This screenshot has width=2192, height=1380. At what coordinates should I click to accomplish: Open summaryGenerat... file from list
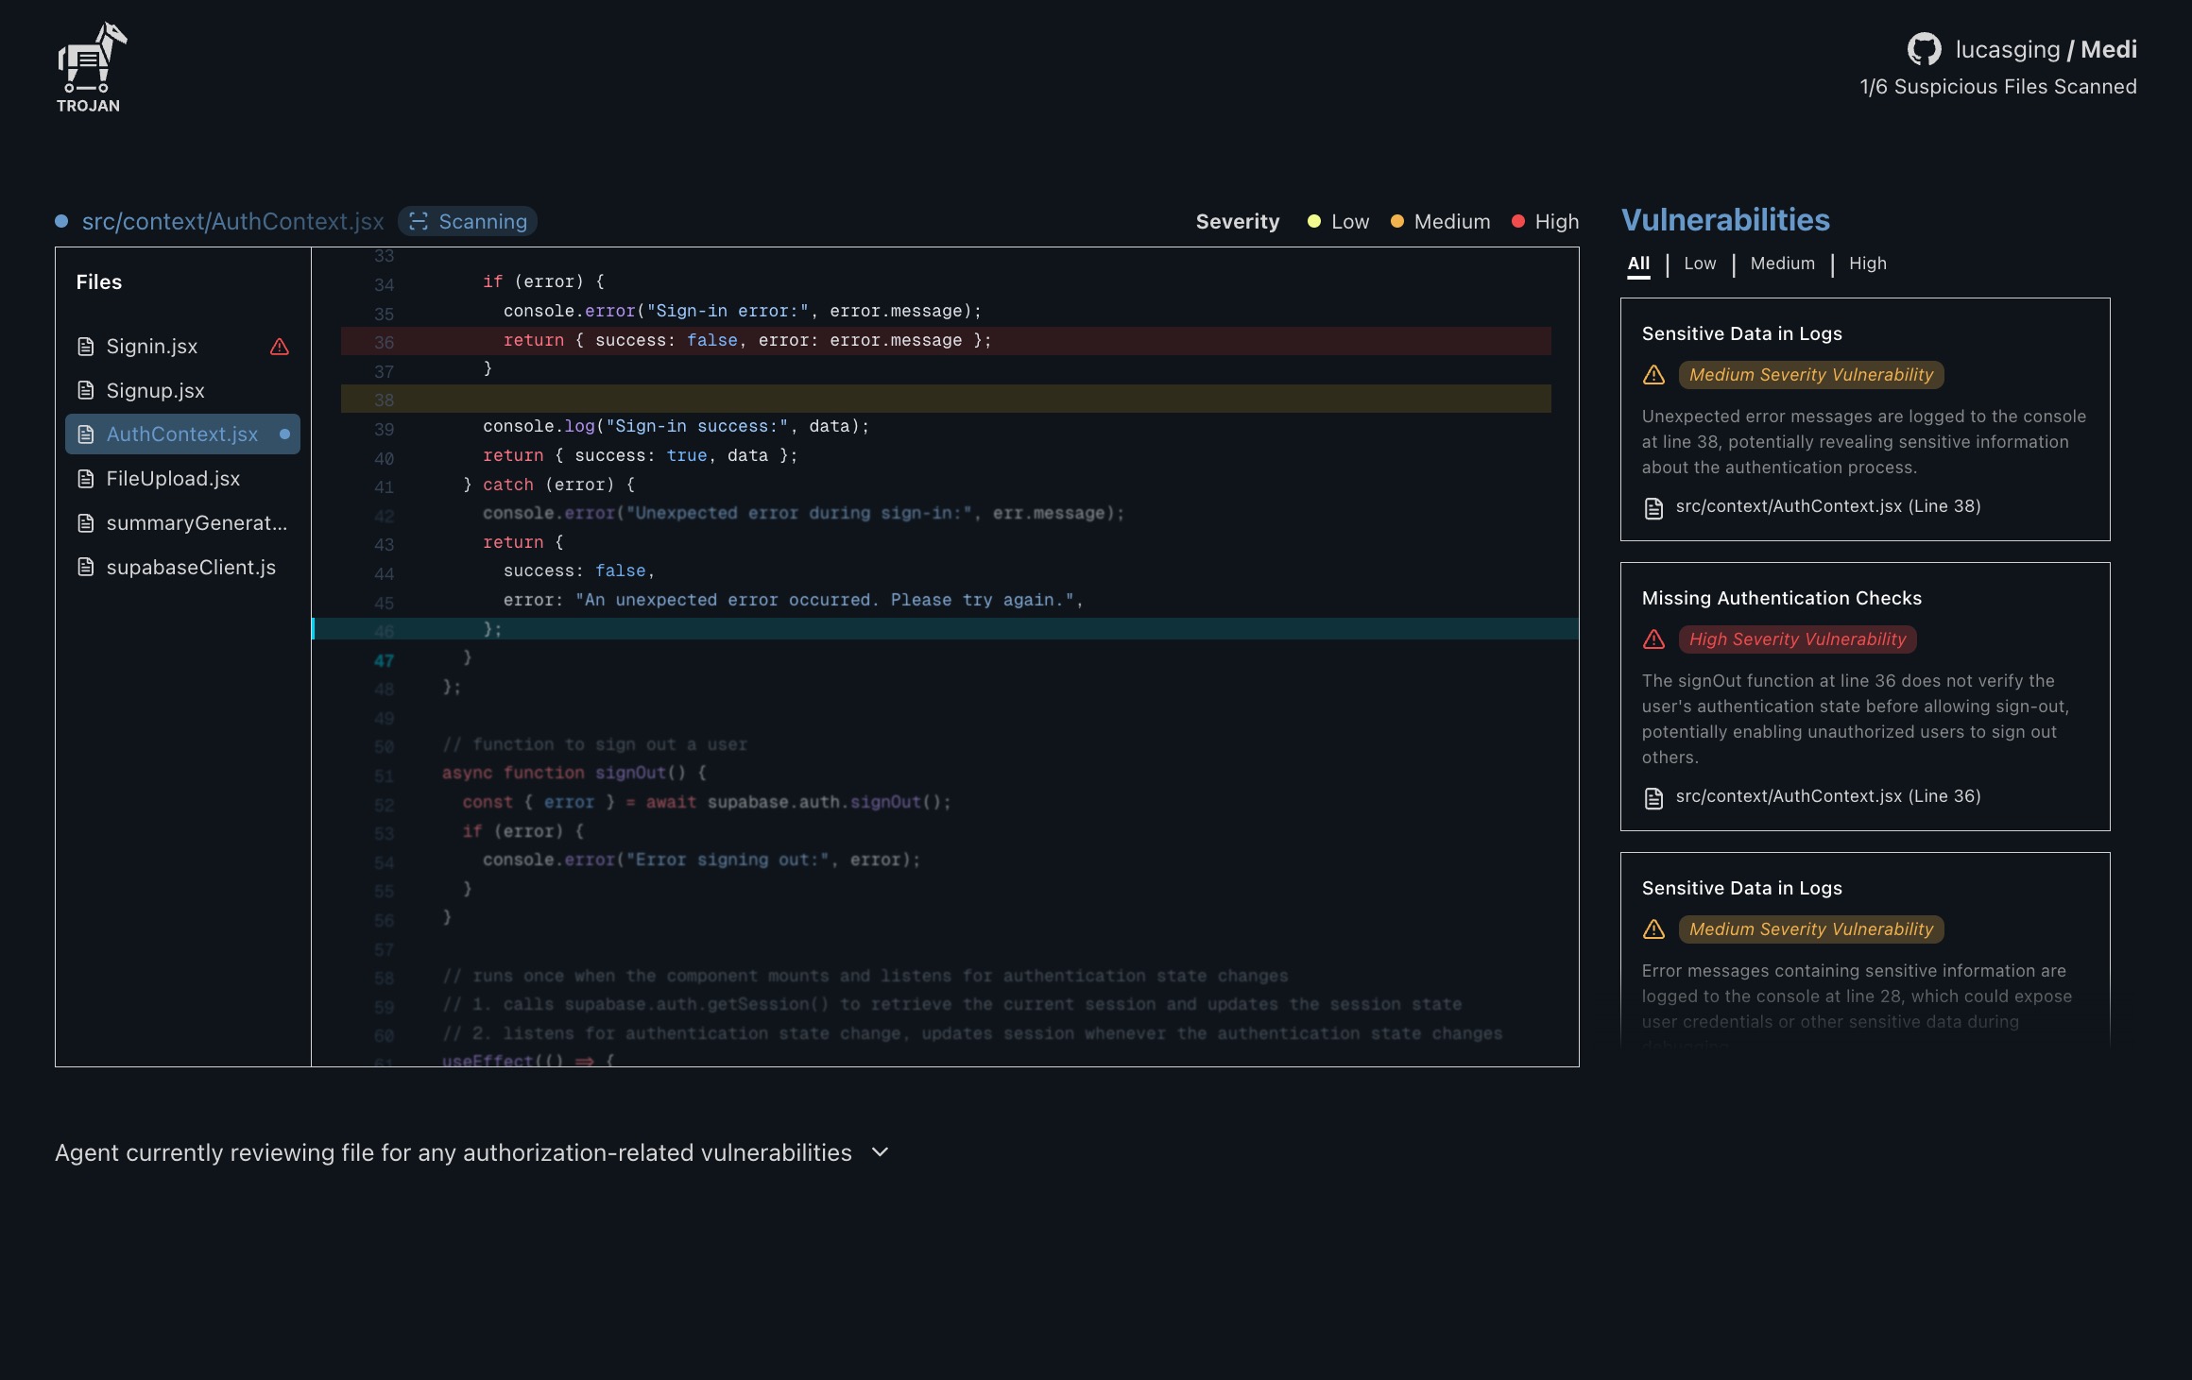[197, 523]
